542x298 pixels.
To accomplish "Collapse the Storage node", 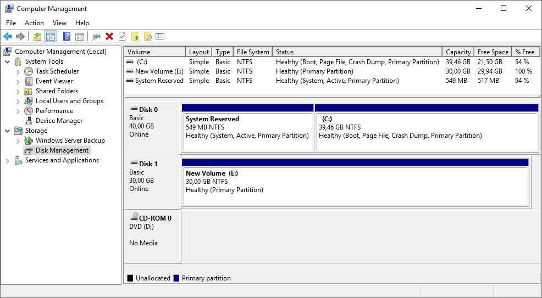I will point(8,131).
